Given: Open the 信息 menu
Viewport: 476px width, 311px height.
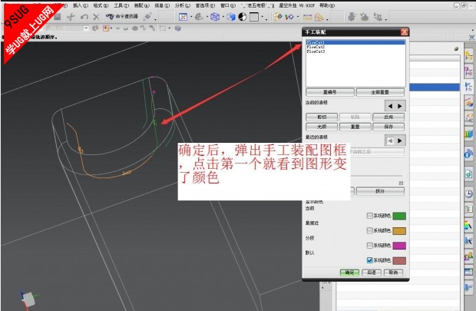Looking at the screenshot, I should click(x=162, y=5).
